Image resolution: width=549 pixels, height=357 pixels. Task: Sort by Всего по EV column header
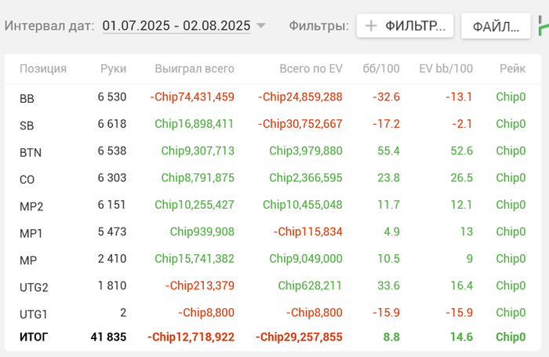(311, 69)
